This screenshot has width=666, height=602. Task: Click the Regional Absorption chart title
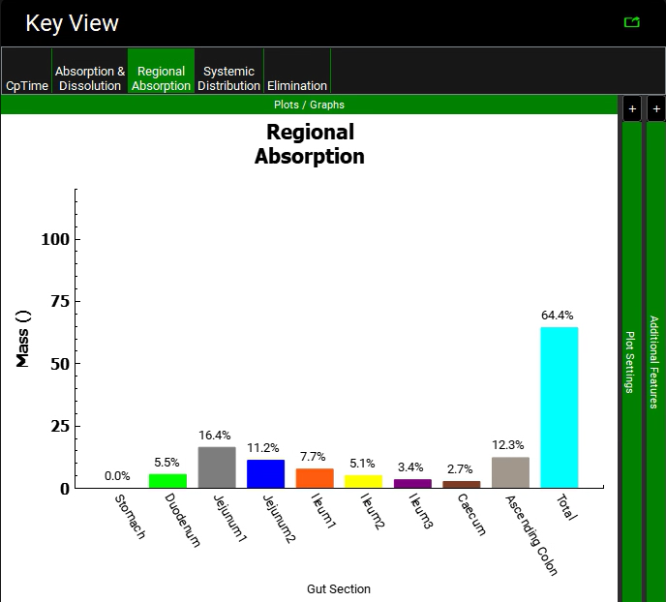(310, 143)
